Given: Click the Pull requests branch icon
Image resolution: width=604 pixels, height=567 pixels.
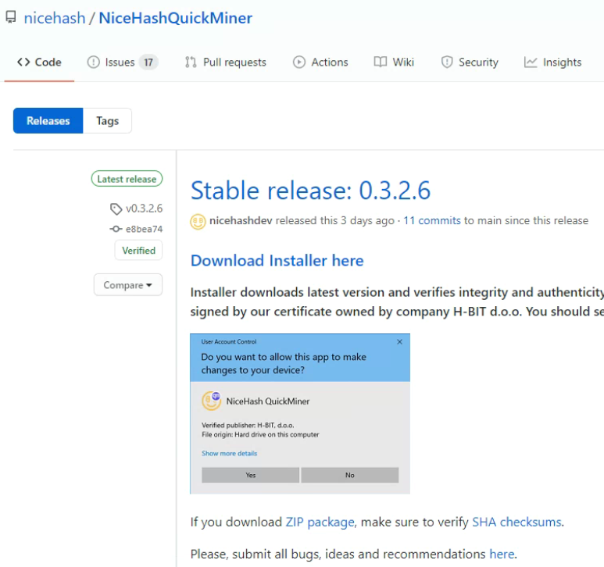Looking at the screenshot, I should click(191, 62).
